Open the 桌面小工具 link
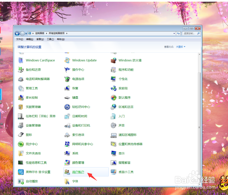228x195 pixels. (126, 172)
